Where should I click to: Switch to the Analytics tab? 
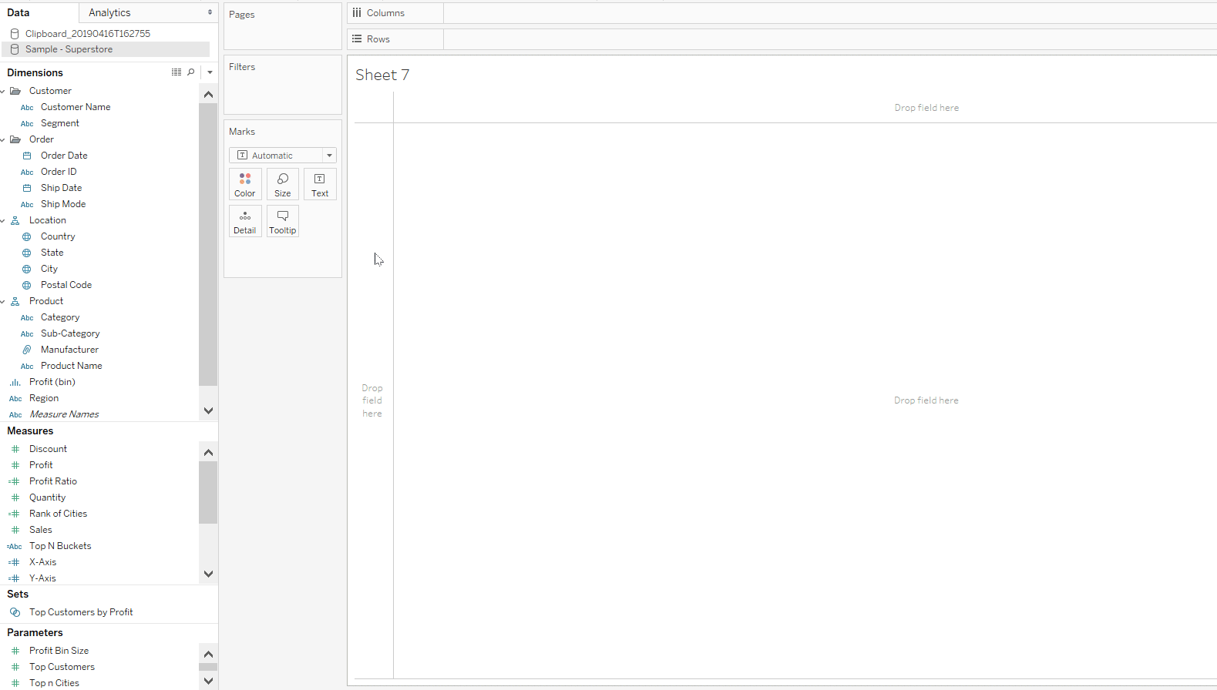[x=109, y=13]
